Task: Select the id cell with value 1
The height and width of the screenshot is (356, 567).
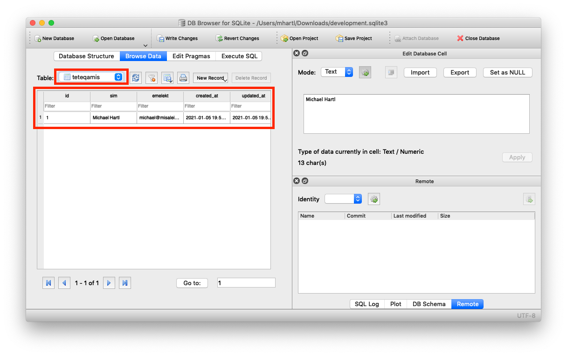Action: coord(67,118)
